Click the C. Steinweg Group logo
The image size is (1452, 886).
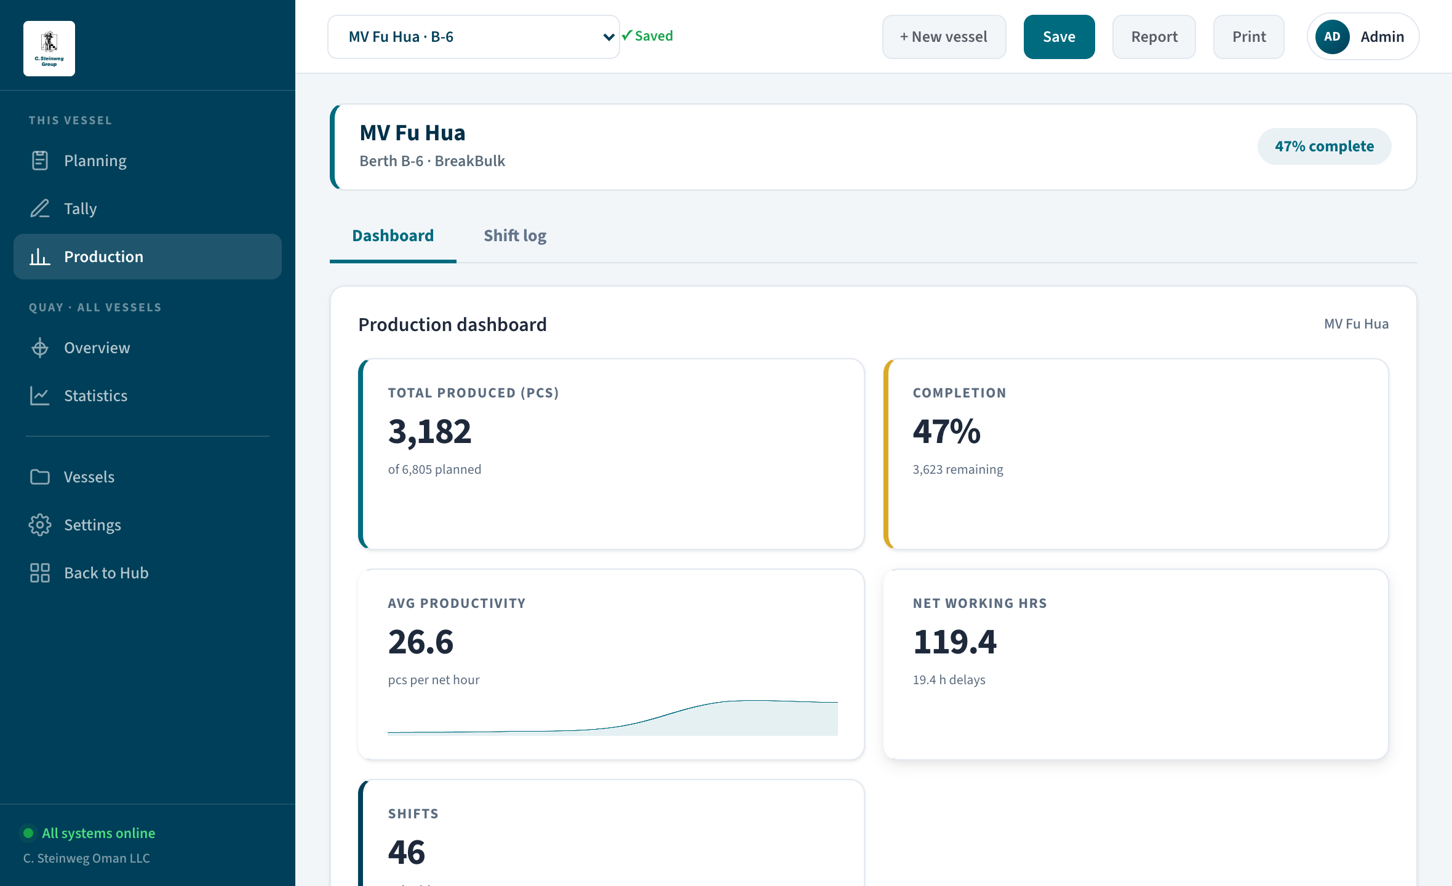tap(49, 49)
